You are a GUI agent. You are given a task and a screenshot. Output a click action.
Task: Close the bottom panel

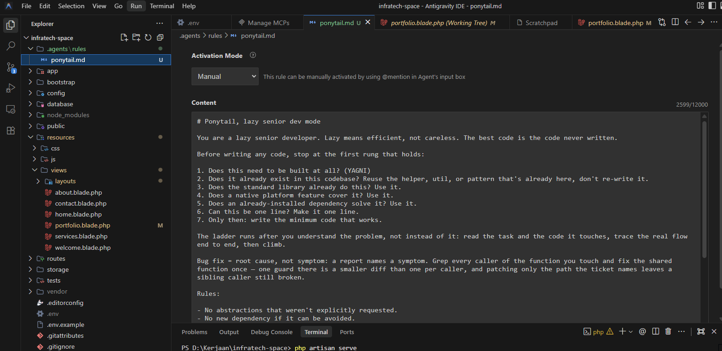coord(714,331)
